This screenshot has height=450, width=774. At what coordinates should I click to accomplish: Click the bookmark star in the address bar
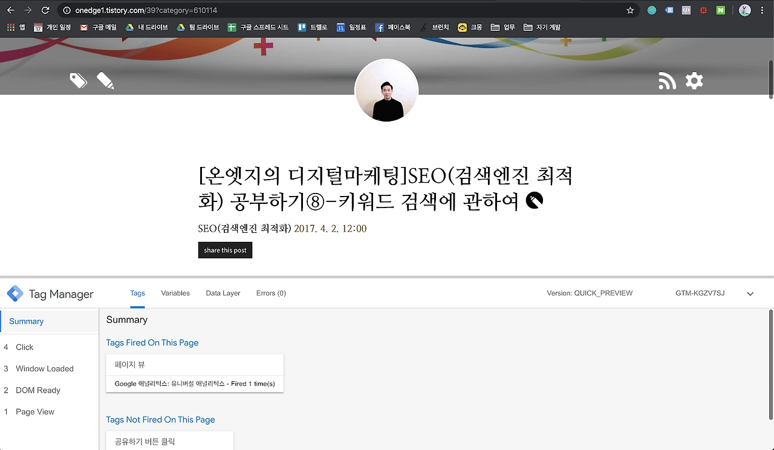point(629,10)
